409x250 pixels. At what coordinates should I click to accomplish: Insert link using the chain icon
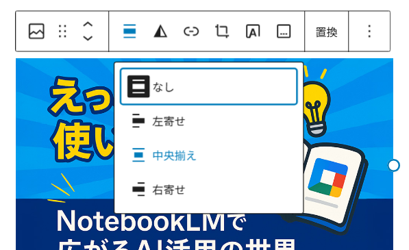pyautogui.click(x=191, y=32)
